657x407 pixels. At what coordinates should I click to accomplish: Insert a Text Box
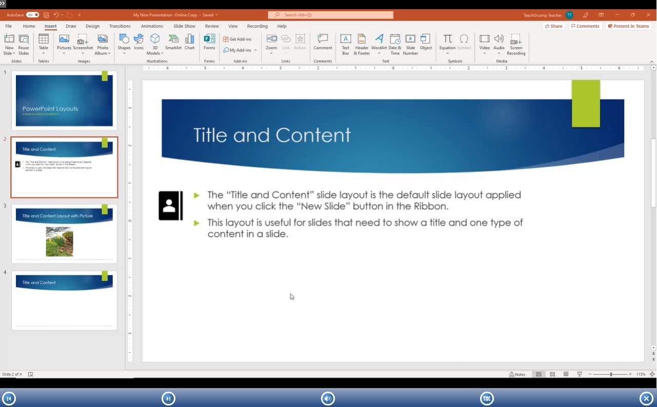tap(345, 44)
